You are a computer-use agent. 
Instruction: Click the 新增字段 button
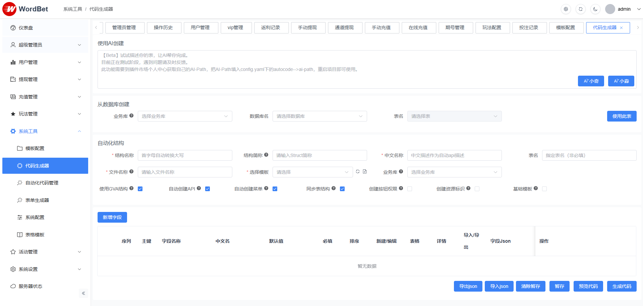click(x=112, y=217)
